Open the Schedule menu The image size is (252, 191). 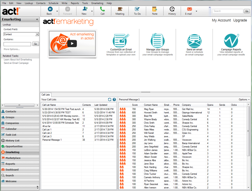53,3
